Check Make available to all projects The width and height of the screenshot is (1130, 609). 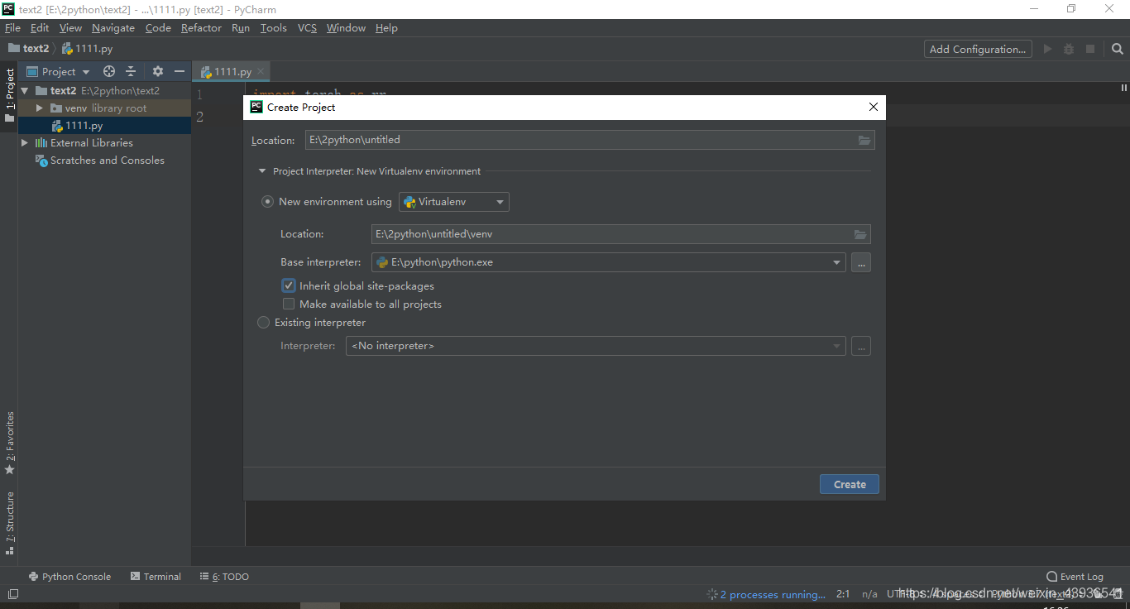click(289, 304)
